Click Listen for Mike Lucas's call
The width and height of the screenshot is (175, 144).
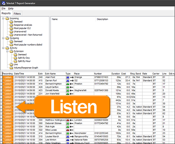(8, 130)
